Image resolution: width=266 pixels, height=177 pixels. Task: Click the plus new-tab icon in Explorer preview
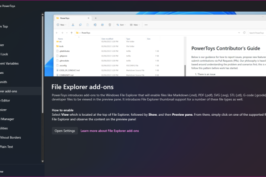[96, 18]
